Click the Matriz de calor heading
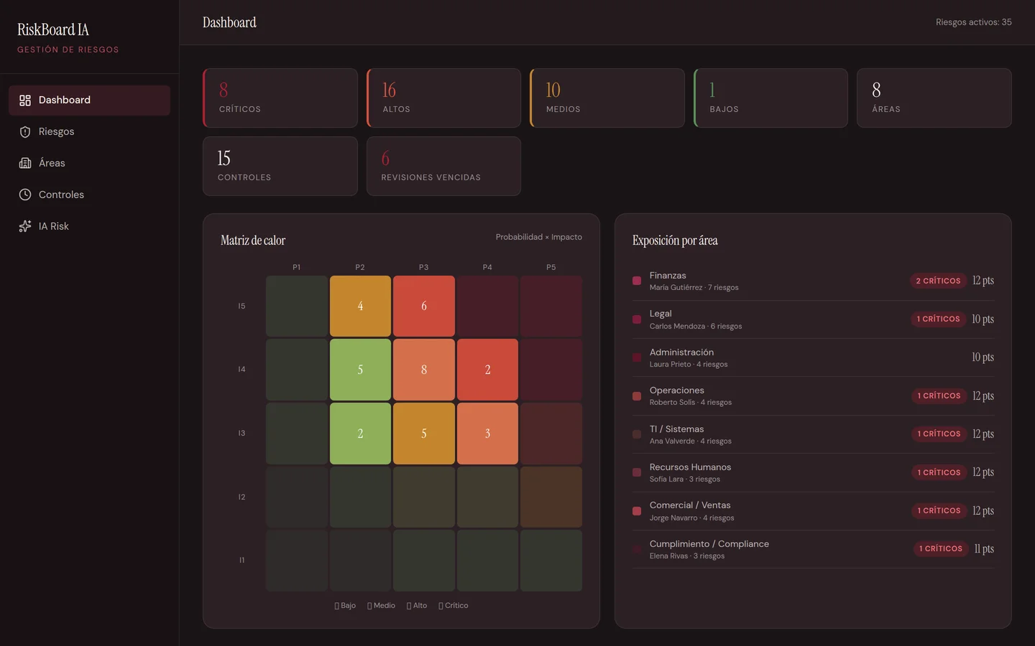The height and width of the screenshot is (646, 1035). pyautogui.click(x=253, y=240)
